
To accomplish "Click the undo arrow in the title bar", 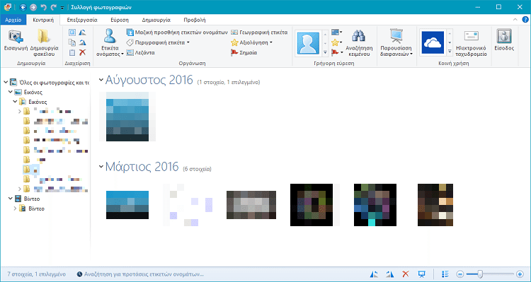I will pos(43,7).
